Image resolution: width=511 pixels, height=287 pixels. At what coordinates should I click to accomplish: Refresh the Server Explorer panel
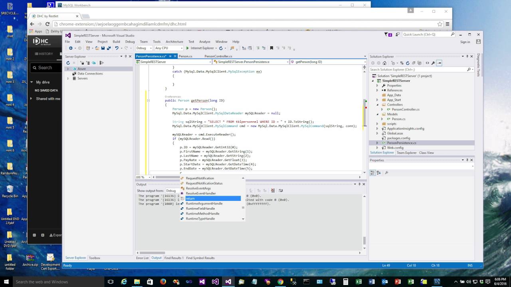[68, 63]
